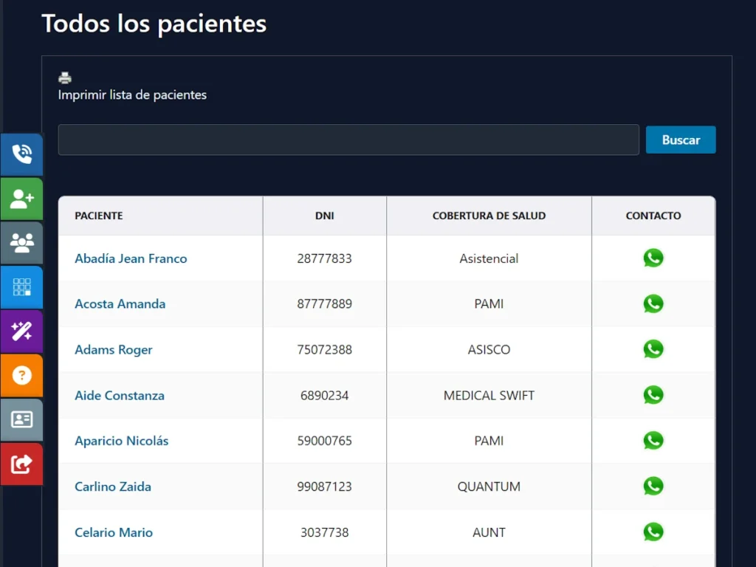Open patient Abadía Jean Franco

coord(131,258)
